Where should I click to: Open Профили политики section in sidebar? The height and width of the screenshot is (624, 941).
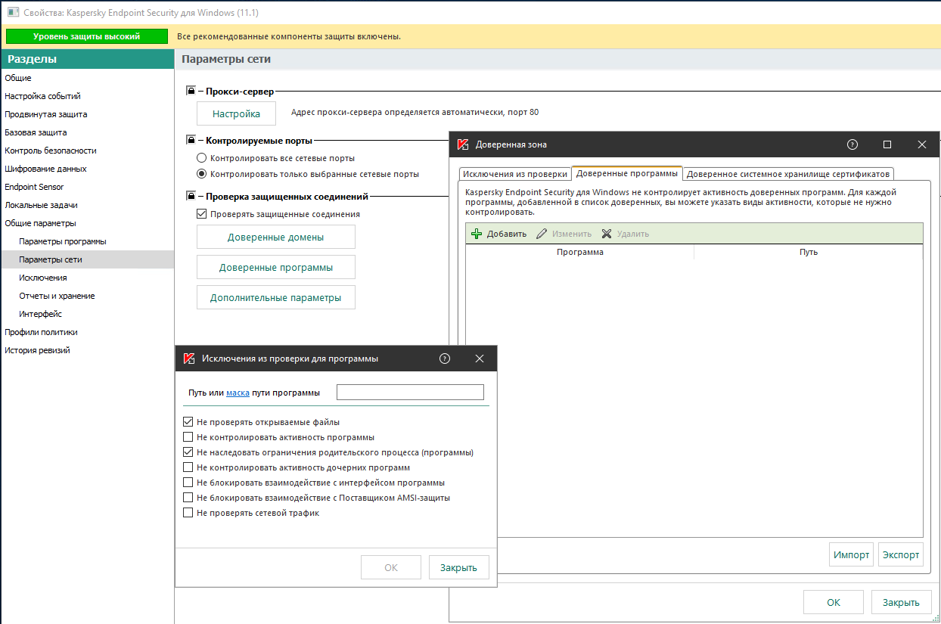coord(41,332)
